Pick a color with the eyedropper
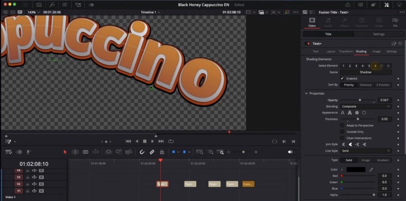This screenshot has height=201, width=406. (371, 170)
